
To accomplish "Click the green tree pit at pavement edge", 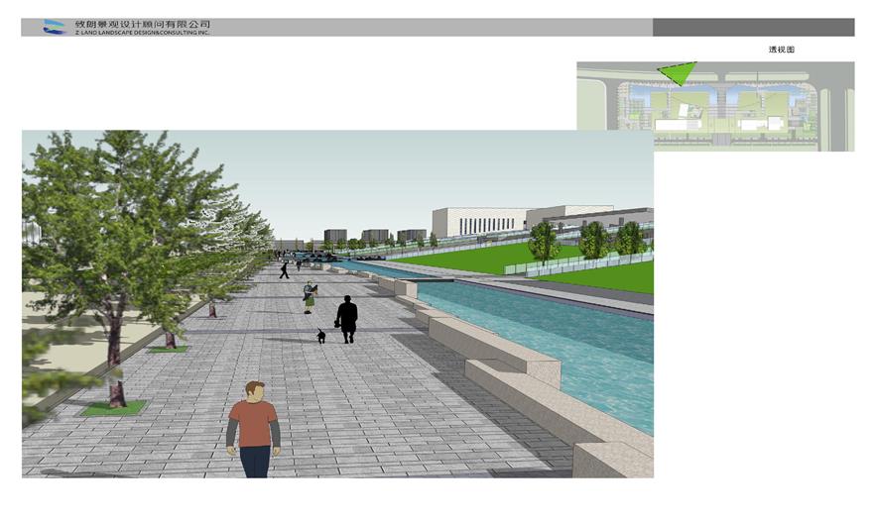I will pyautogui.click(x=113, y=407).
